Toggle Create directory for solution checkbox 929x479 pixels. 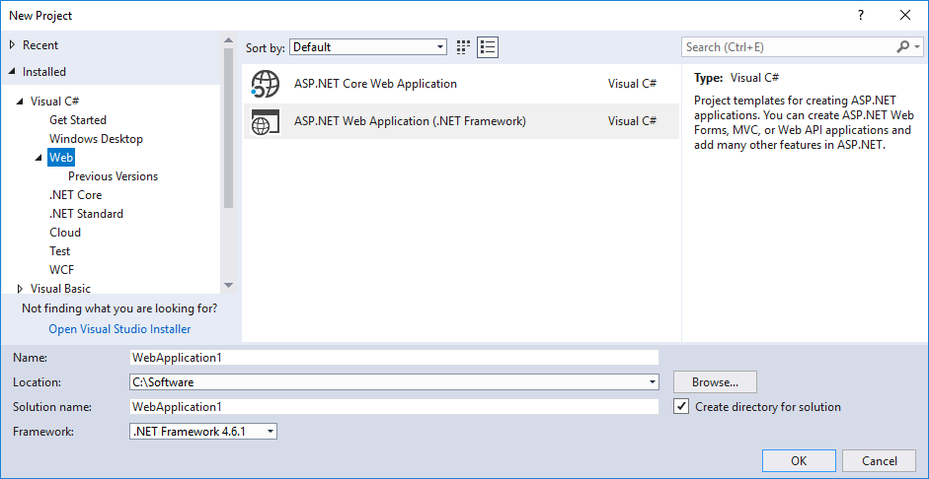682,407
